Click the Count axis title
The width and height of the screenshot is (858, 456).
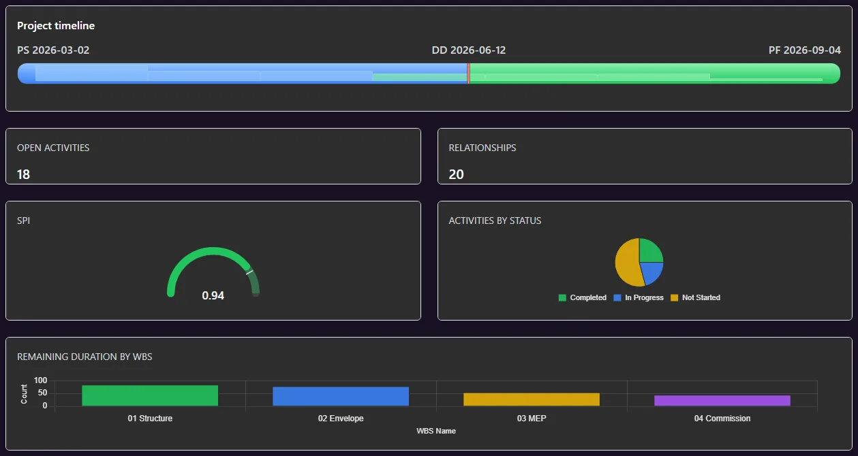(x=25, y=394)
